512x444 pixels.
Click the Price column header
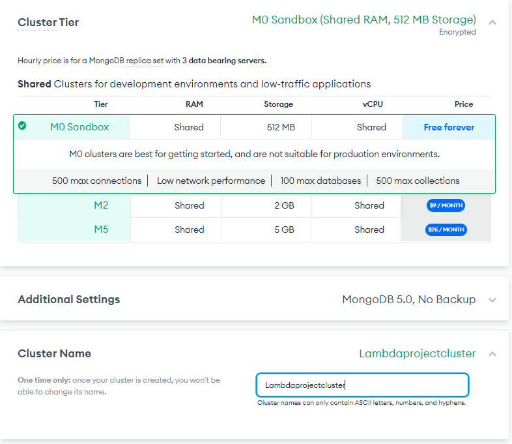click(x=464, y=104)
